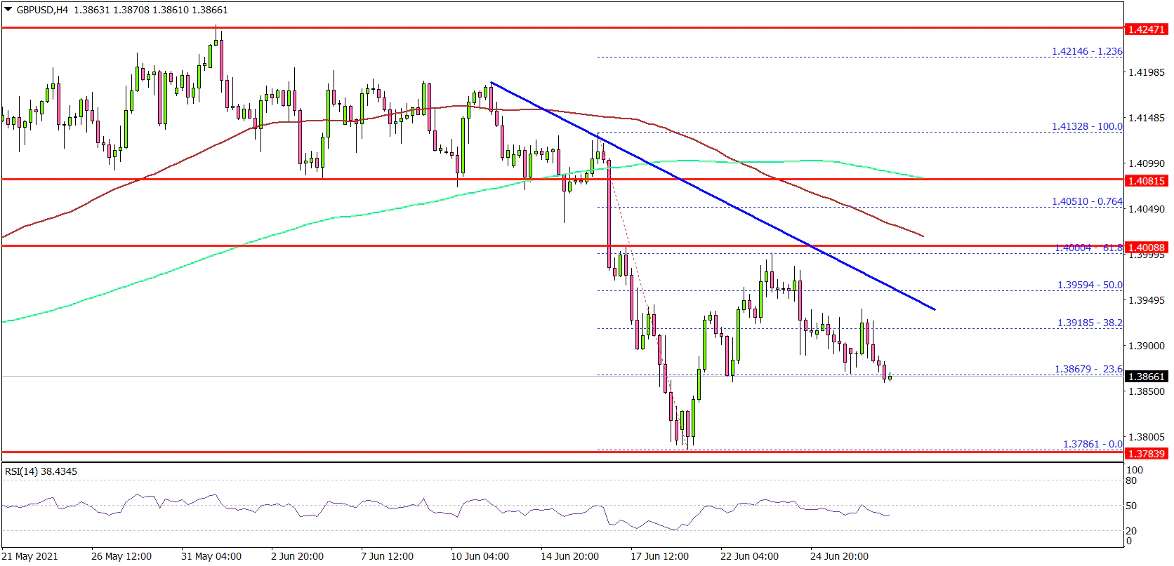1174x566 pixels.
Task: Click the 1.39594 - 50.0 Fibonacci level
Action: (1090, 285)
